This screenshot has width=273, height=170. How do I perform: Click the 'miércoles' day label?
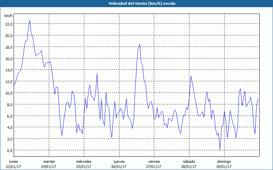tap(84, 161)
